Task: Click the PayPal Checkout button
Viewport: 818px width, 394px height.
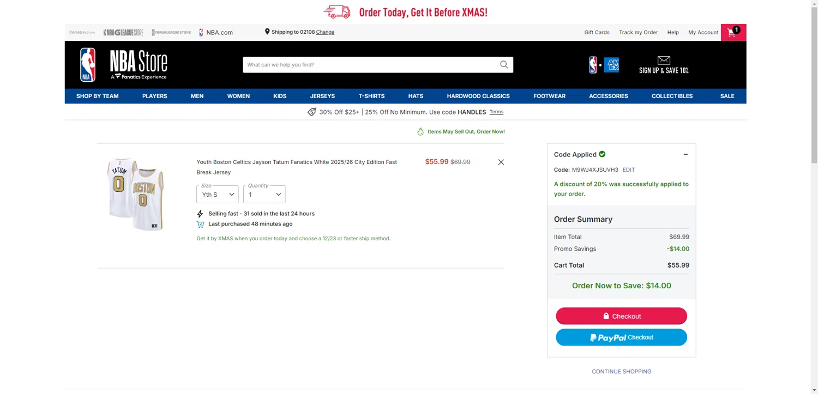Action: point(621,337)
